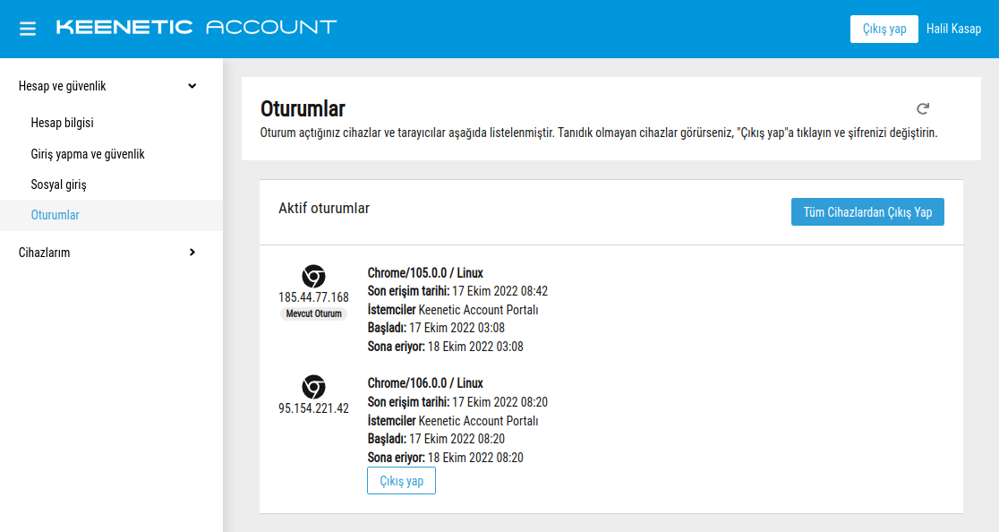This screenshot has width=999, height=532.
Task: Click Çıkış yap in the top header
Action: pyautogui.click(x=884, y=29)
